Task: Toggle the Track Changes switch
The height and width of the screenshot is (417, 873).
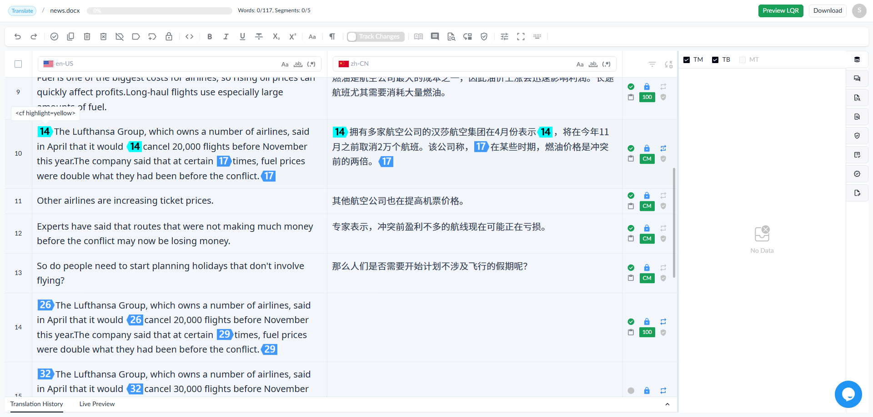Action: [375, 37]
